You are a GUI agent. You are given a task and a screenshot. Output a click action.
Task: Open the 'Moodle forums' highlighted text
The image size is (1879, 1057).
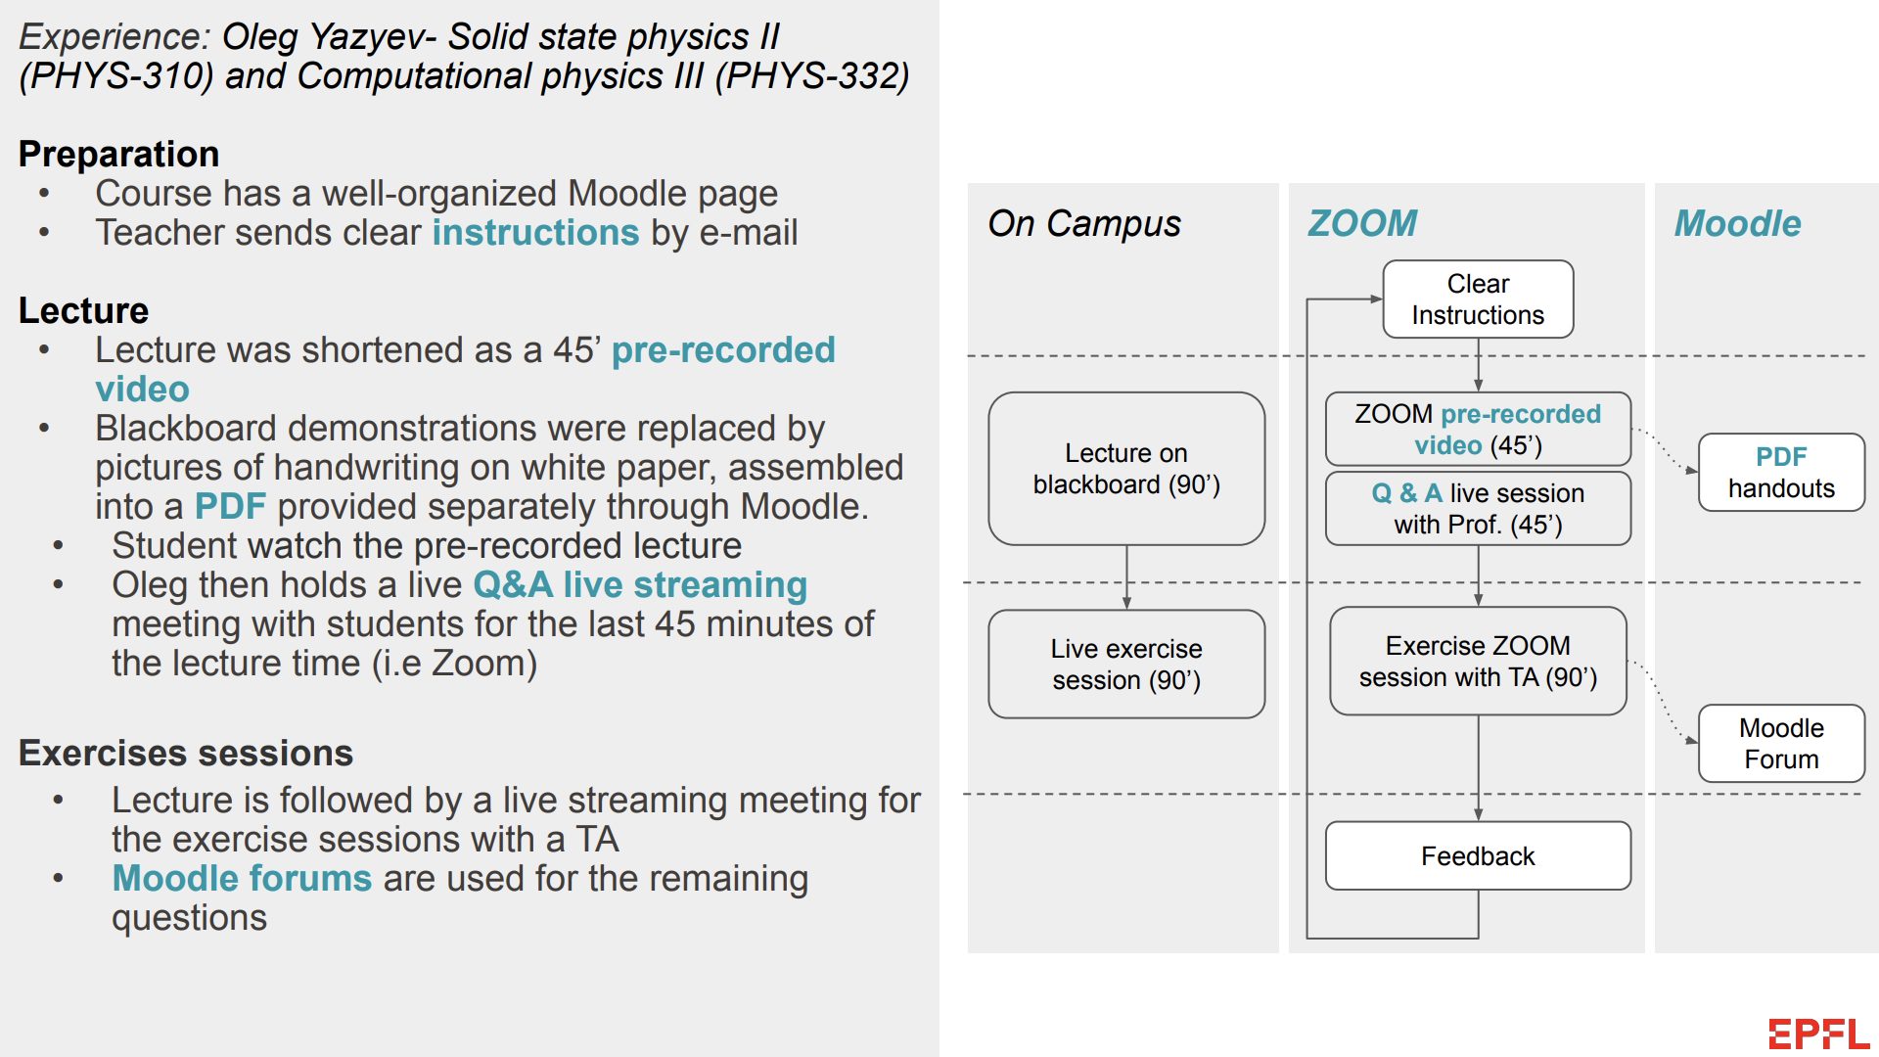[x=242, y=879]
